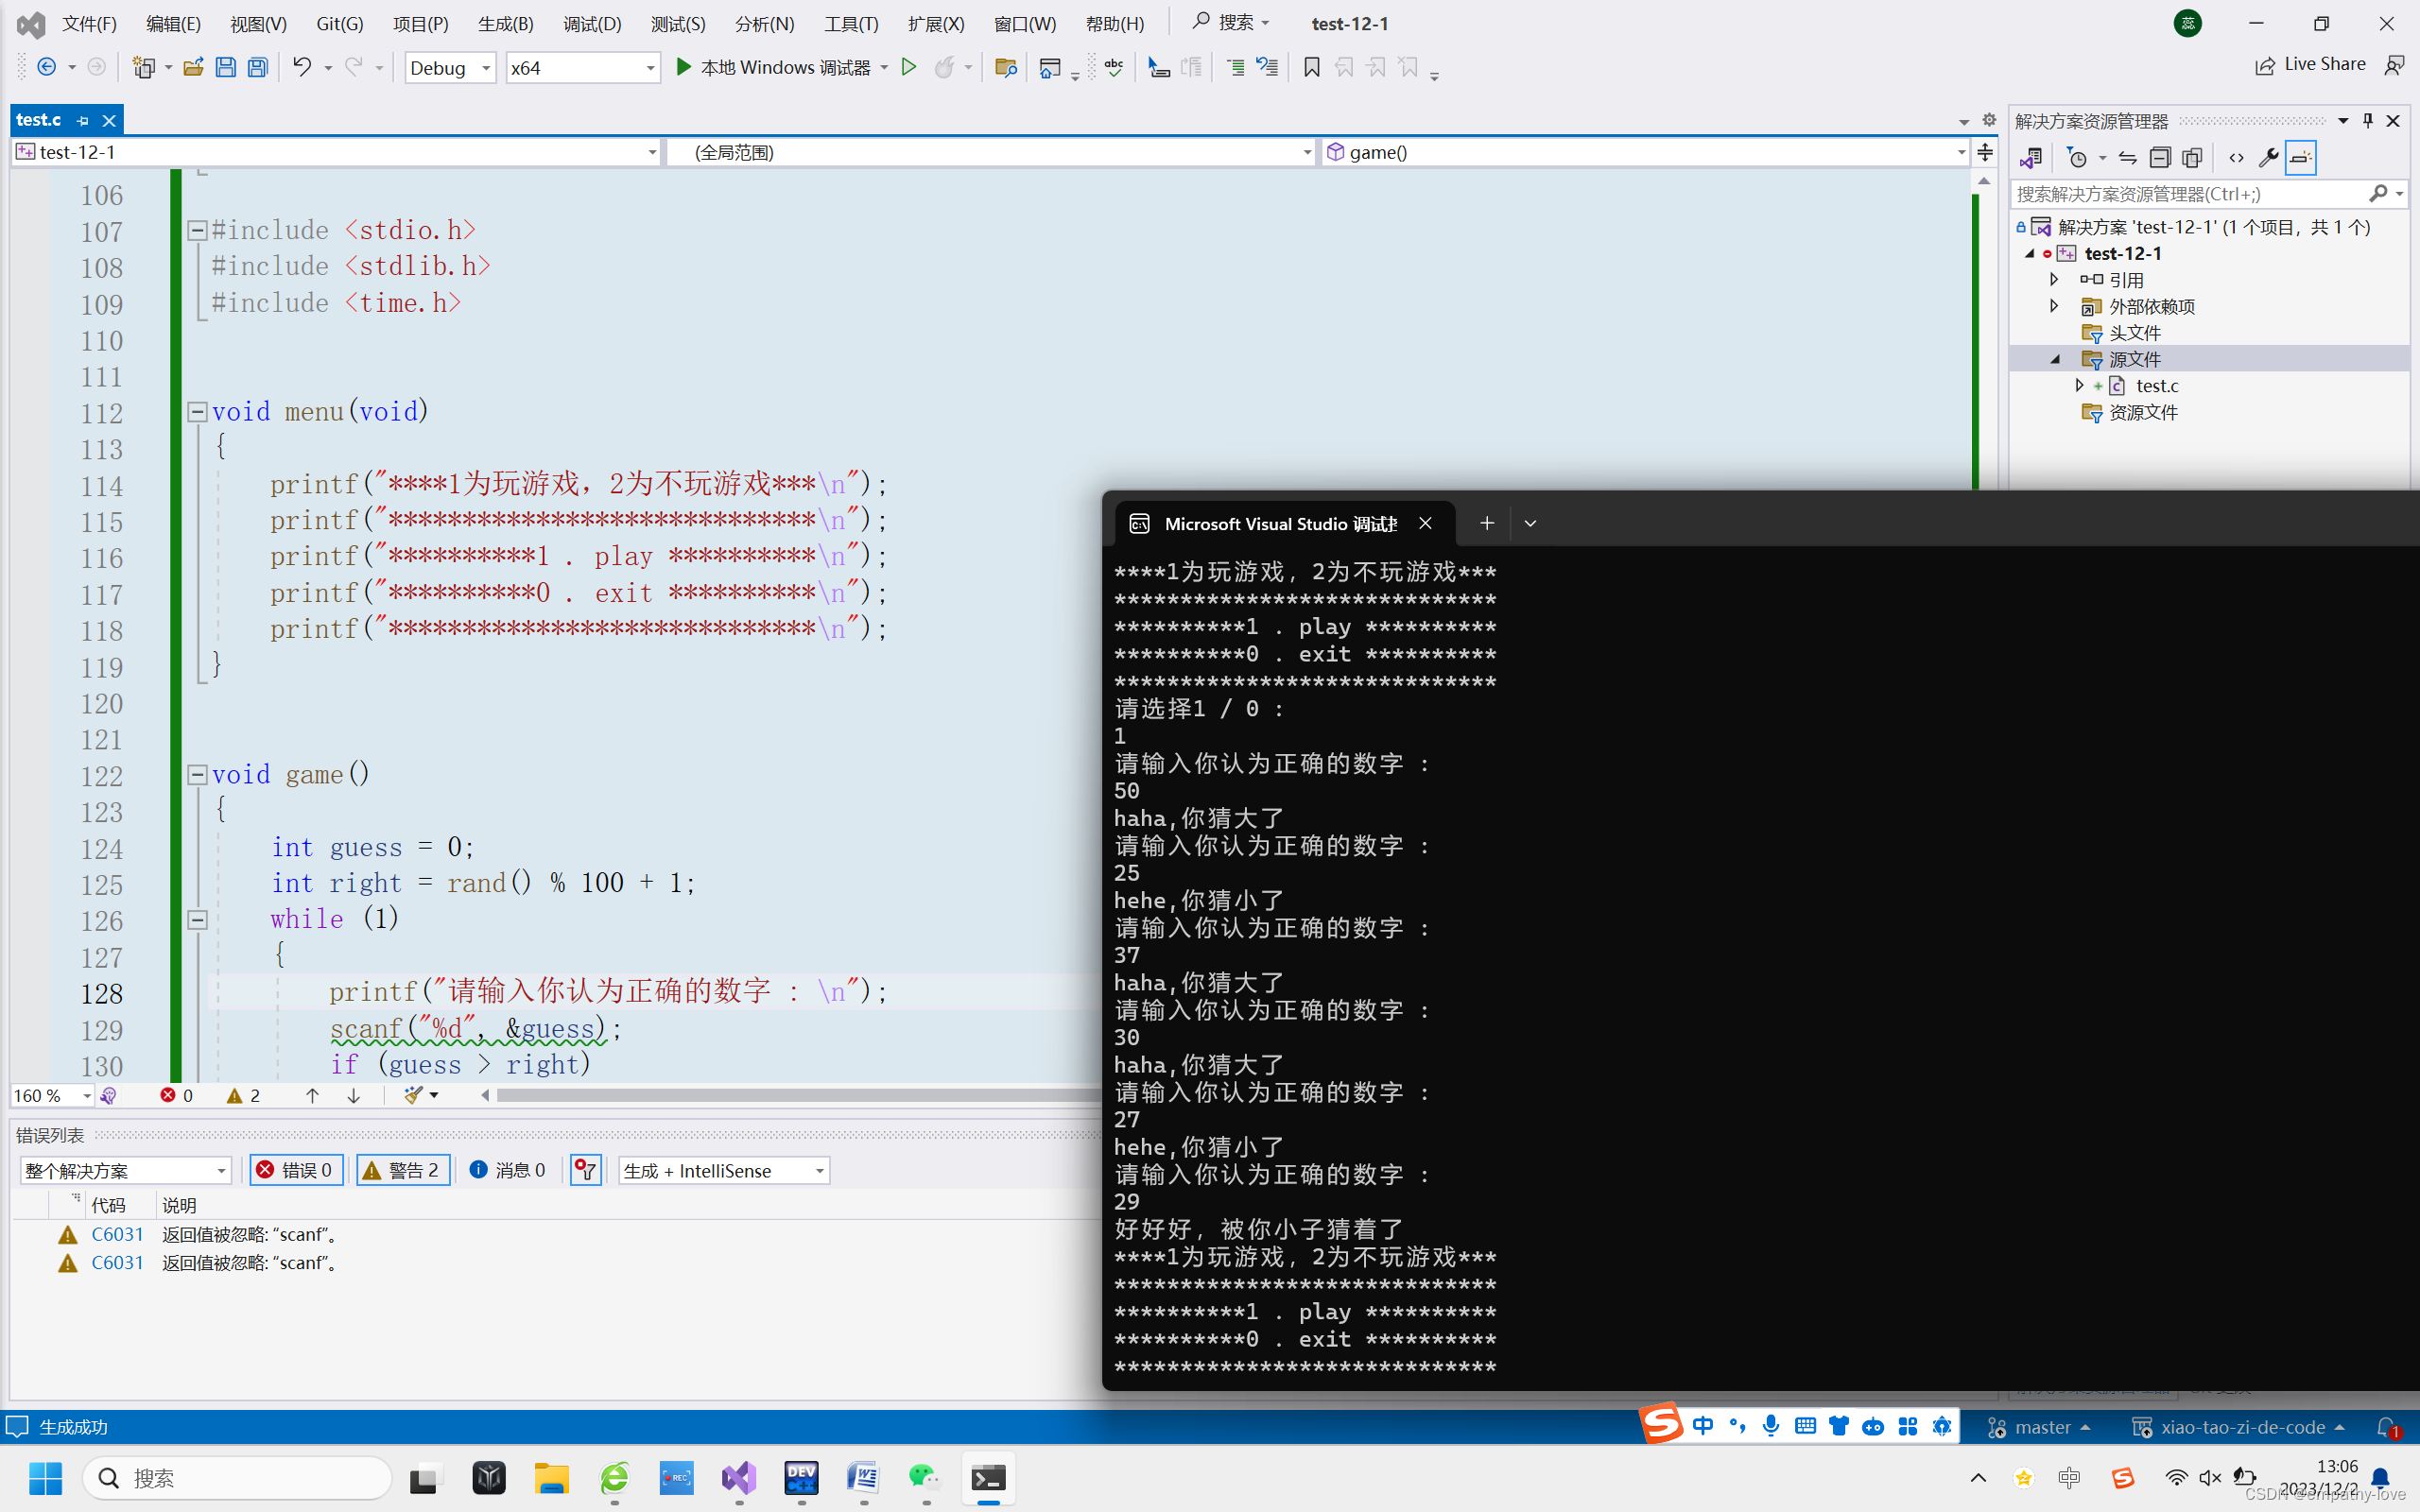The image size is (2420, 1512).
Task: Toggle the 警告 2 warnings filter
Action: (402, 1170)
